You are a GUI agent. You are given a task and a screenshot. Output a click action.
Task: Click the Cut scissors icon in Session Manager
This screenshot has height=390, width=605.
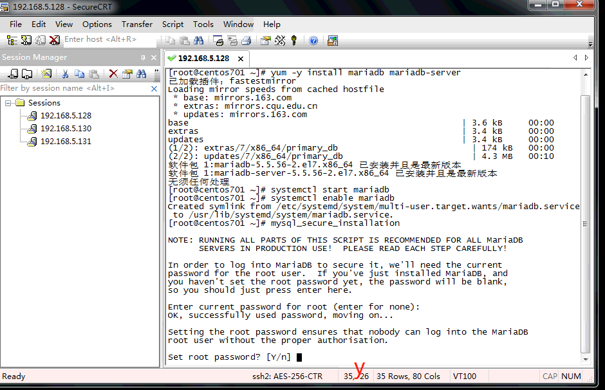click(x=65, y=73)
